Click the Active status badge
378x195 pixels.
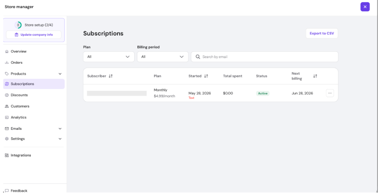pos(263,93)
